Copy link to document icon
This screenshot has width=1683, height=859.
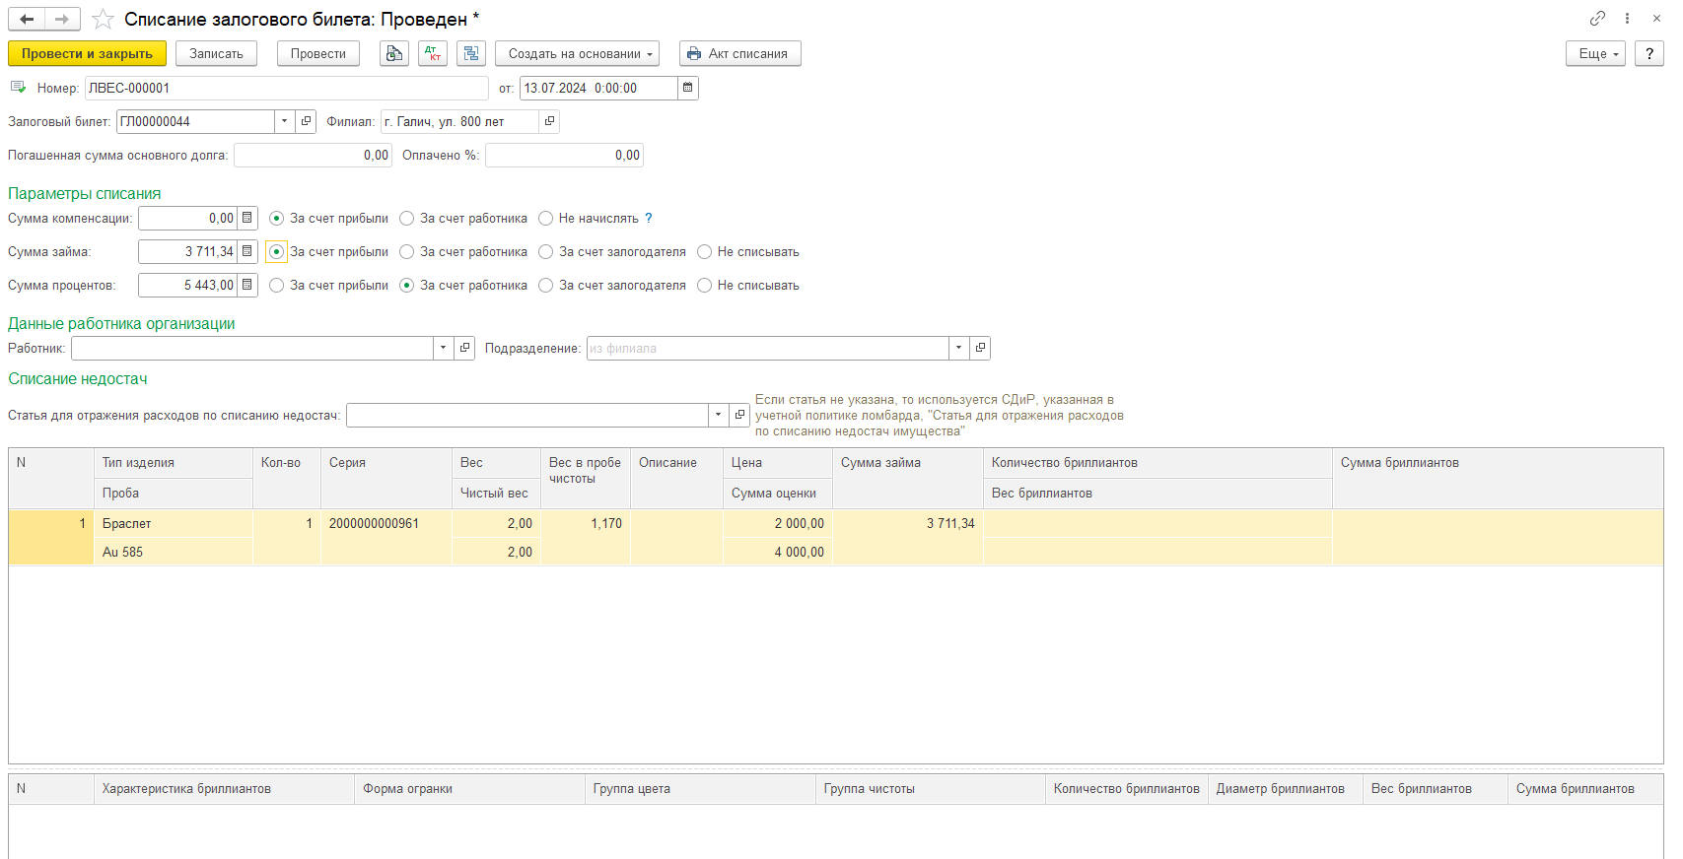(1597, 18)
